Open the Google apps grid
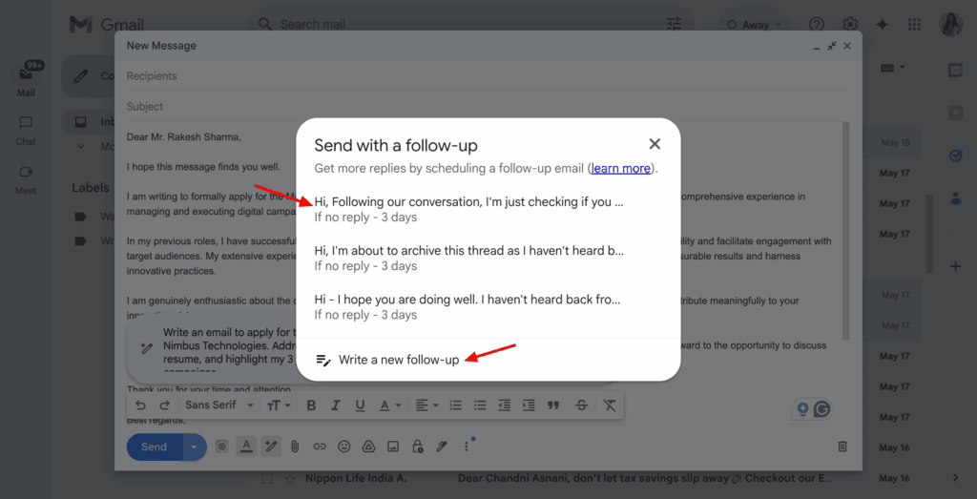The image size is (977, 499). tap(914, 24)
